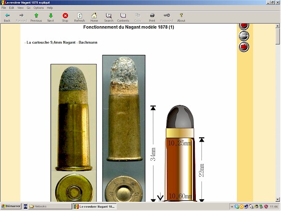The width and height of the screenshot is (281, 211).
Task: Open the Go menu
Action: click(29, 8)
